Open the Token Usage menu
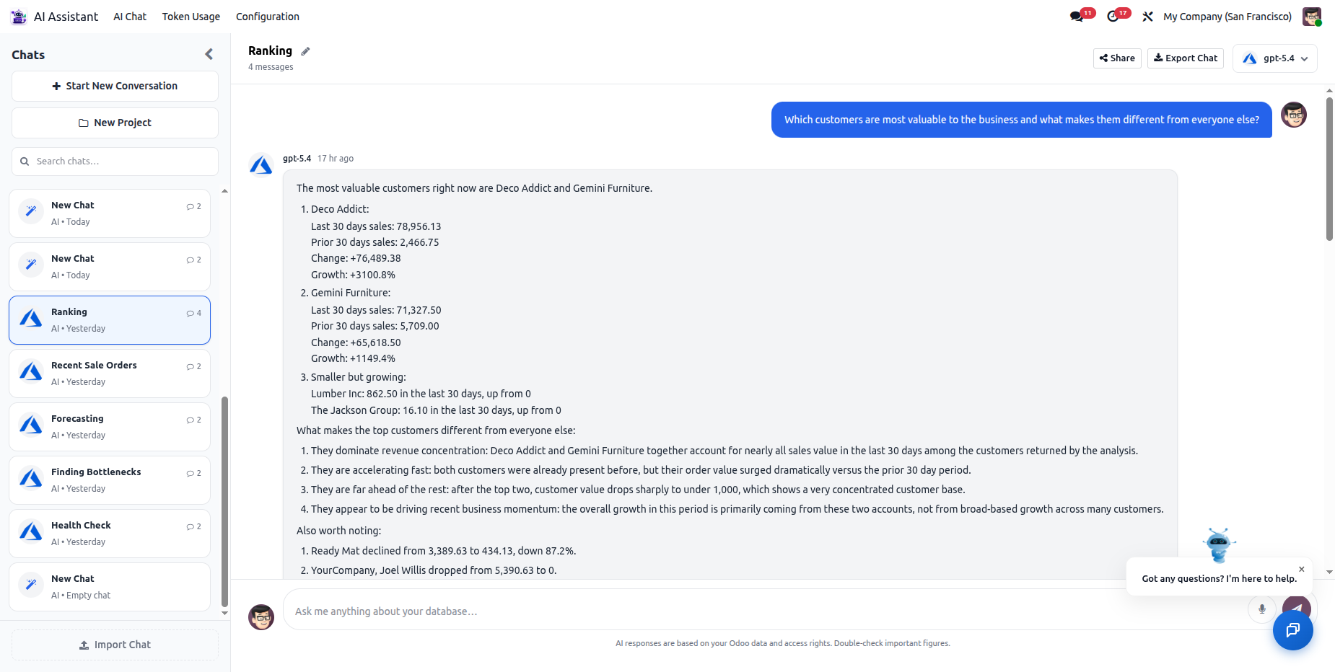 pyautogui.click(x=191, y=17)
